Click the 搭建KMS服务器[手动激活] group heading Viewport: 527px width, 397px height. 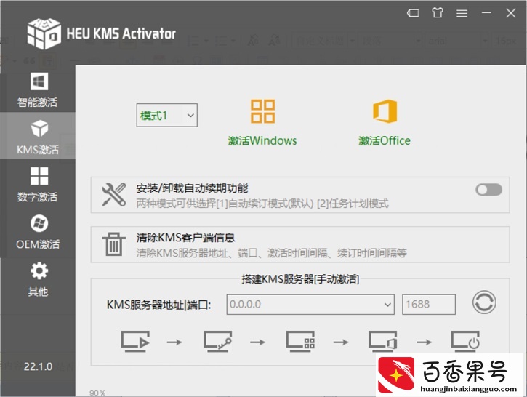[x=300, y=279]
